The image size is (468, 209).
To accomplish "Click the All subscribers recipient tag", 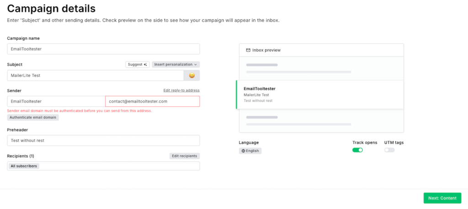I will [24, 166].
